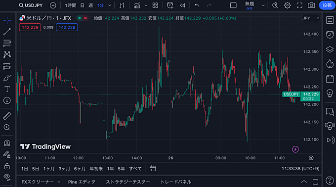Redo the chart action
The width and height of the screenshot is (336, 187).
coord(209,5)
